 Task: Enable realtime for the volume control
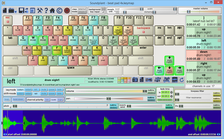click(151, 90)
